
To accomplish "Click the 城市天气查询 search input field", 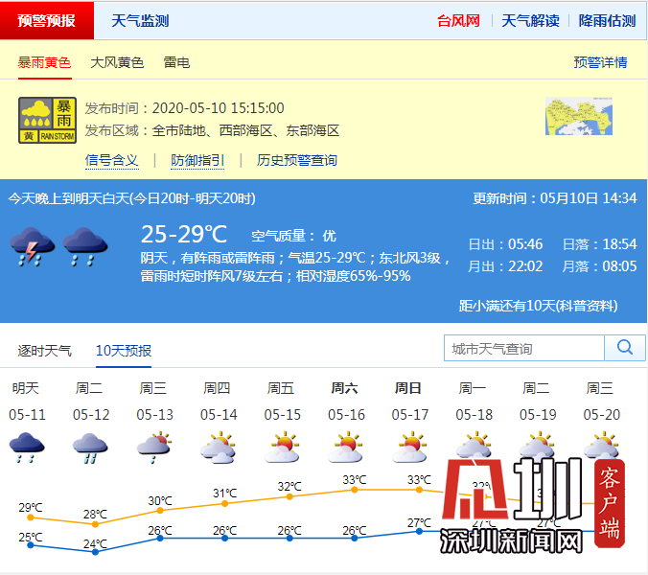I will pos(523,348).
